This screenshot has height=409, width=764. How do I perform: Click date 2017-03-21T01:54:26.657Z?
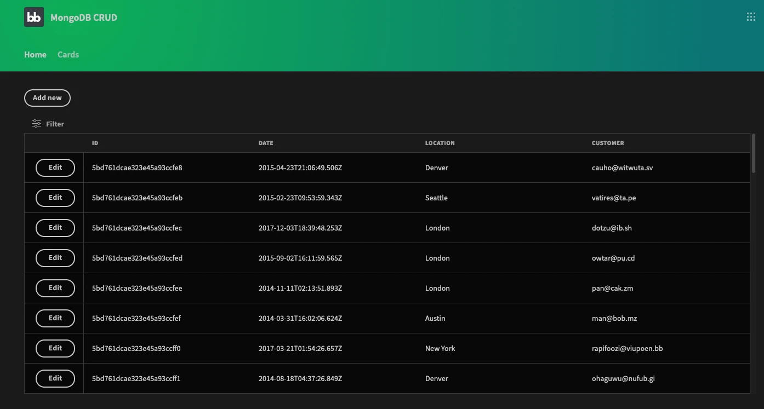300,348
